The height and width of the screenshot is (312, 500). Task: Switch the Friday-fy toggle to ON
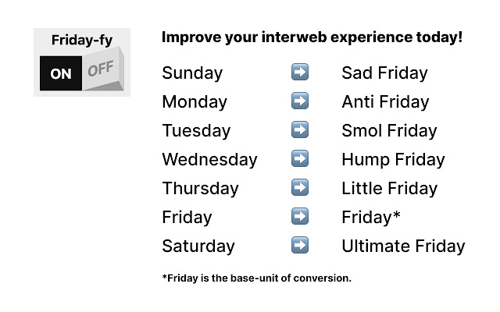pos(61,73)
